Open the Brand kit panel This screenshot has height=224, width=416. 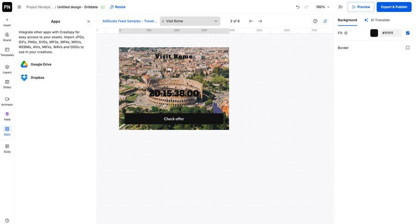7,37
